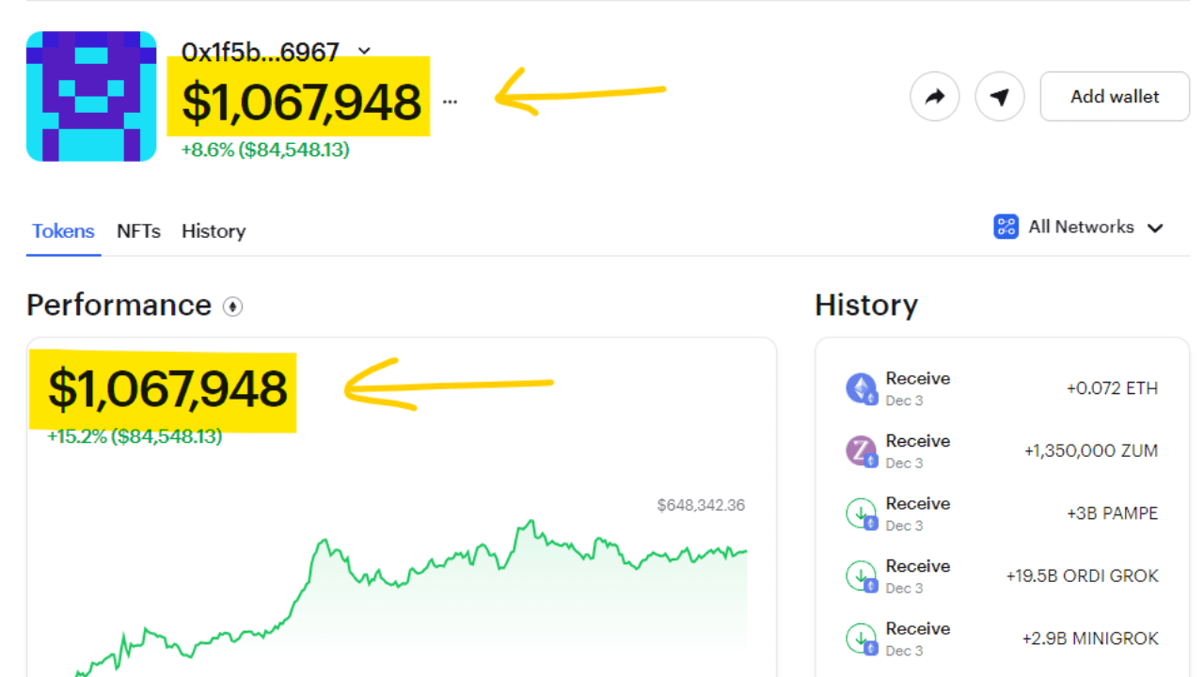Click the ZUM token icon in History
1204x677 pixels.
(861, 451)
